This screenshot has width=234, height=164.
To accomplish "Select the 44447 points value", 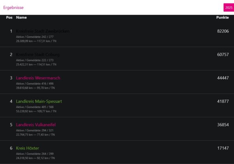I will (x=223, y=78).
